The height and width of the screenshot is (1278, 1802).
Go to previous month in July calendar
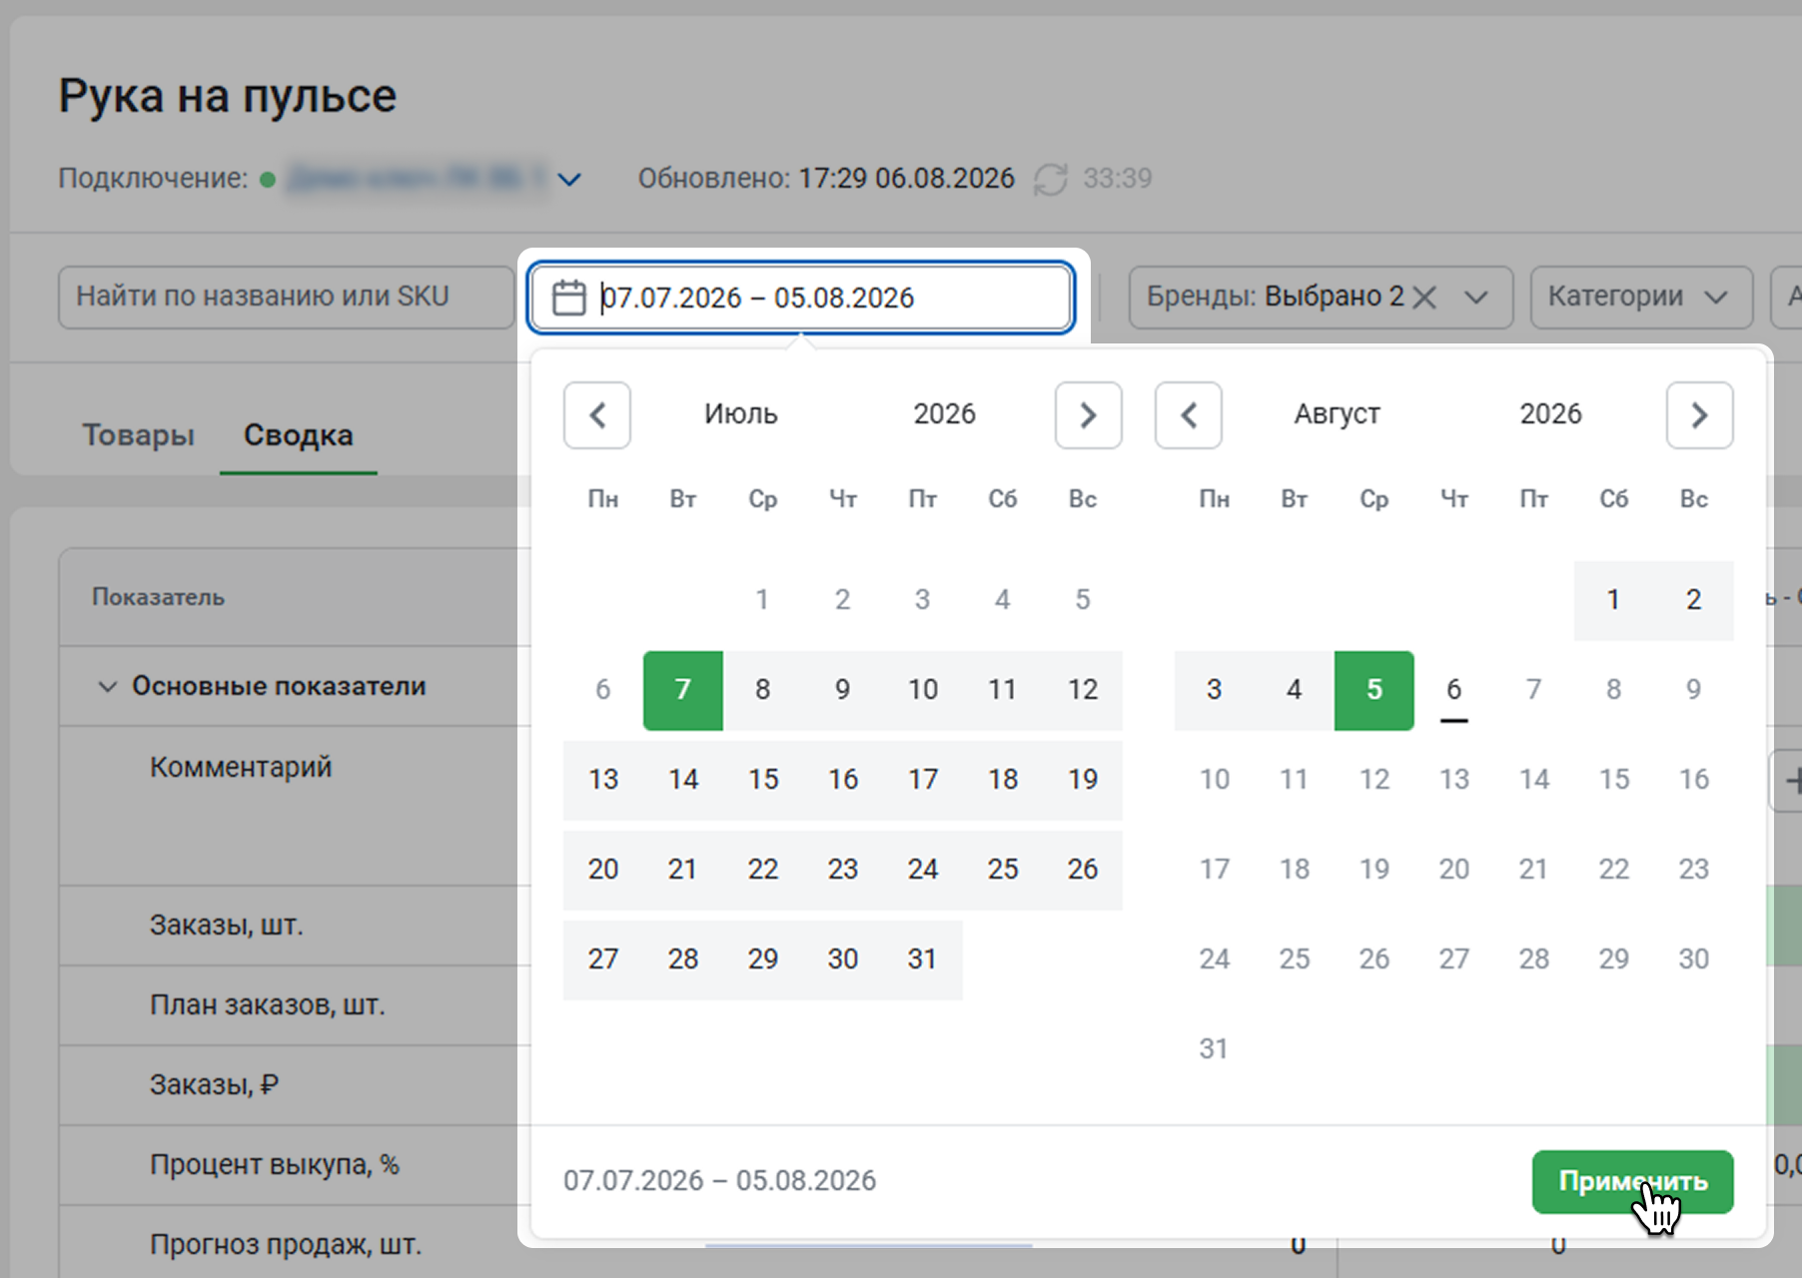coord(597,415)
